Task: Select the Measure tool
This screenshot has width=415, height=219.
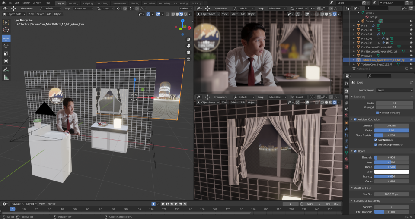Action: [6, 77]
